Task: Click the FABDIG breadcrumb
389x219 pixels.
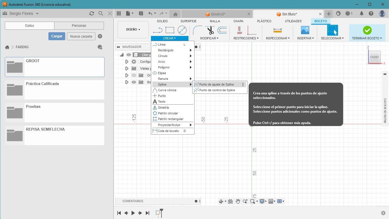Action: (22, 47)
